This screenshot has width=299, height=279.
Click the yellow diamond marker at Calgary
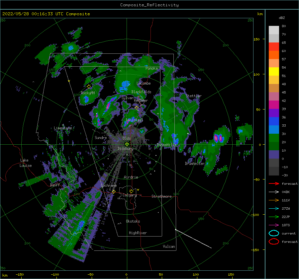tap(131, 191)
